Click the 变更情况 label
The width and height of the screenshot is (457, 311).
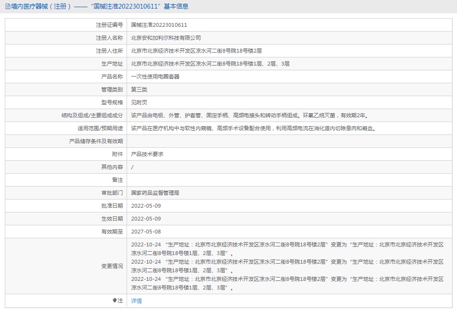pos(112,266)
